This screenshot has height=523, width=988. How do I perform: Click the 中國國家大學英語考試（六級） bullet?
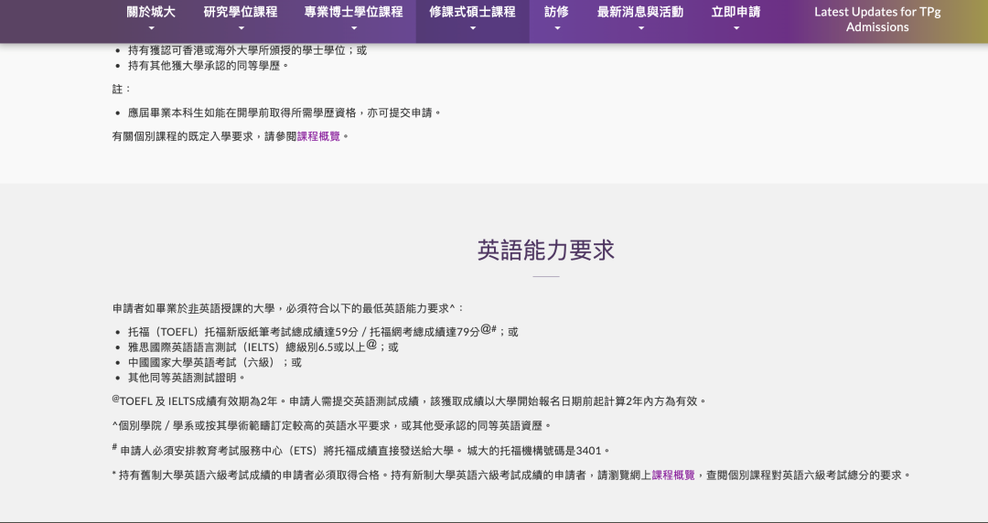point(215,362)
